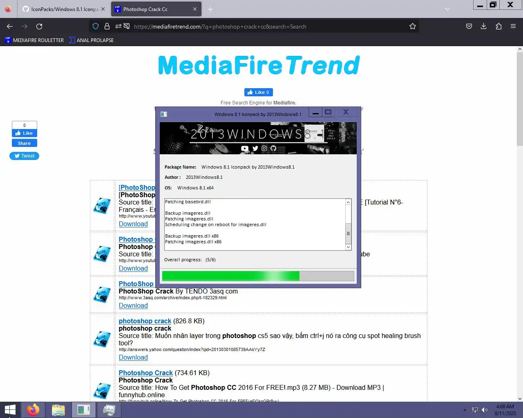Reload the page with the refresh icon
Screen dimensions: 523x418
pyautogui.click(x=39, y=27)
